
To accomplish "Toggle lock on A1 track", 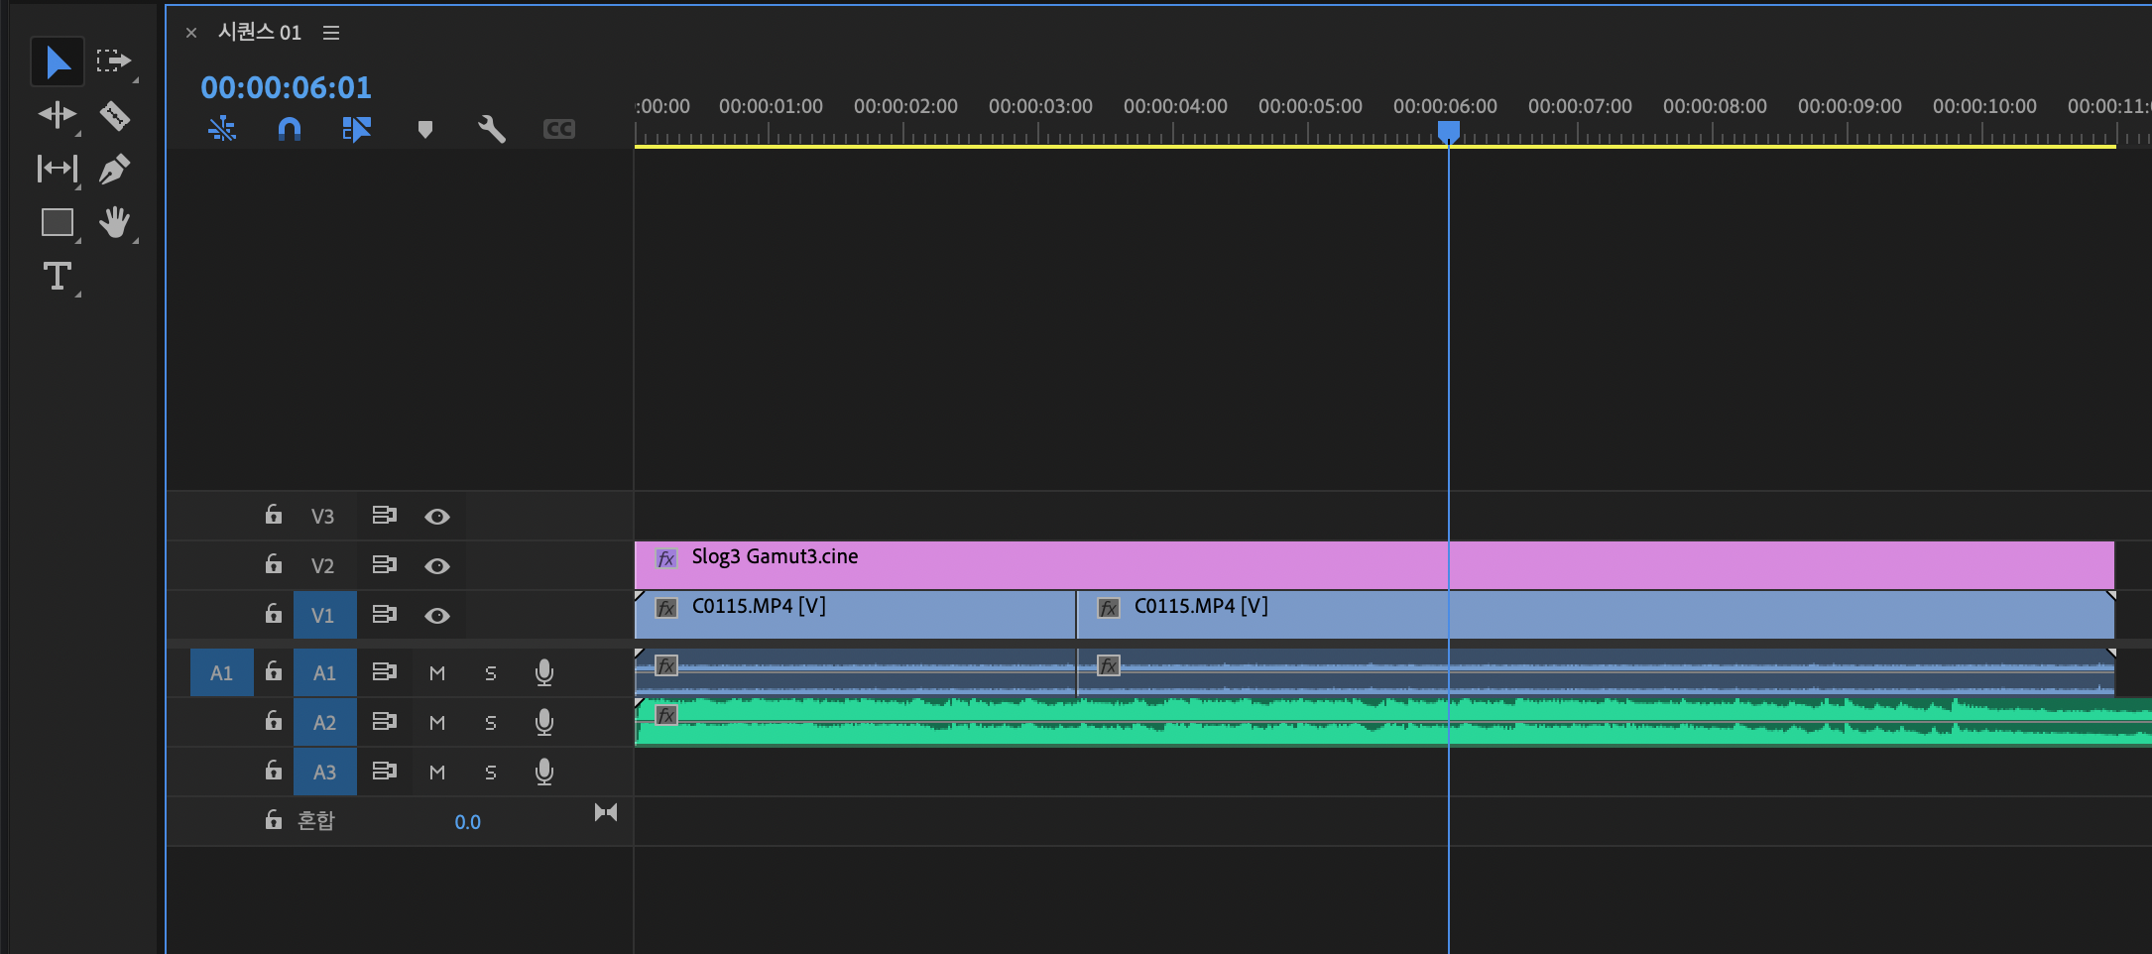I will pyautogui.click(x=274, y=671).
